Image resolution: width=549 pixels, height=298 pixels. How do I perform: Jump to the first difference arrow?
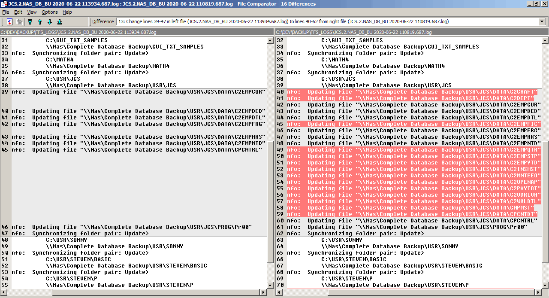[x=30, y=21]
